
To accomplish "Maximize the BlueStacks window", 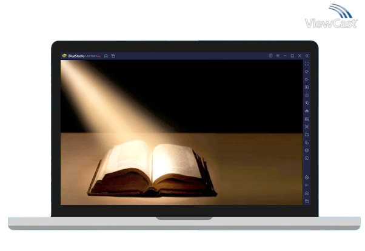I will click(292, 56).
